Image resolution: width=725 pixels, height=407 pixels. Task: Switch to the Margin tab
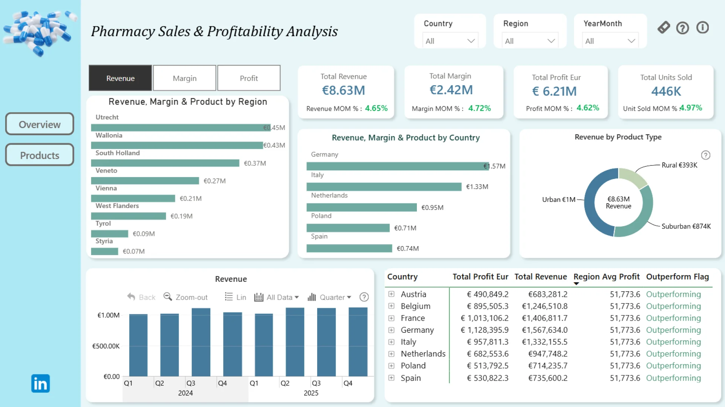(x=185, y=78)
